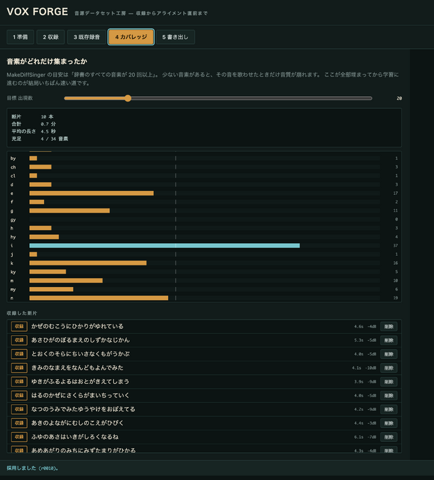The width and height of the screenshot is (434, 480).
Task: Select the row きみのなまえをなんどもよんでみた
Action: (x=204, y=368)
